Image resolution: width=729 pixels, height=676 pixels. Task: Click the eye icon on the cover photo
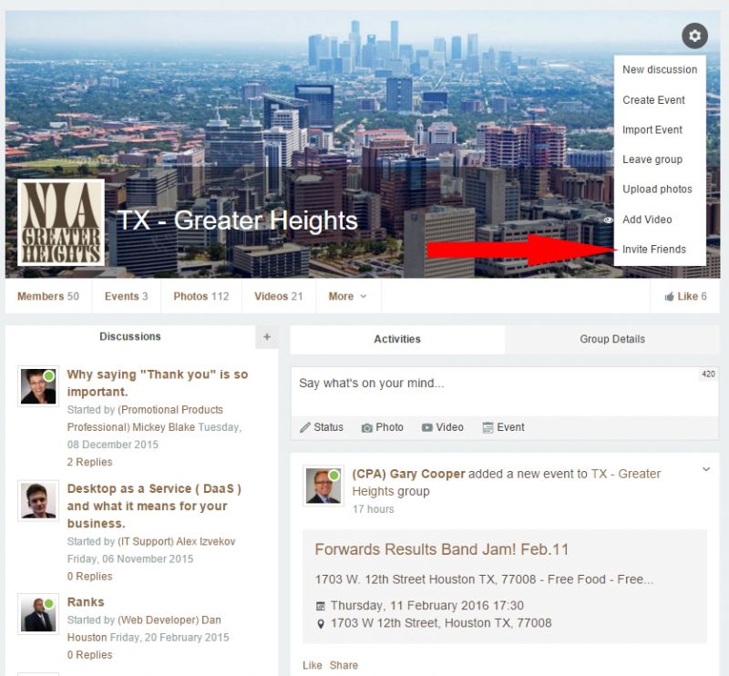click(608, 220)
